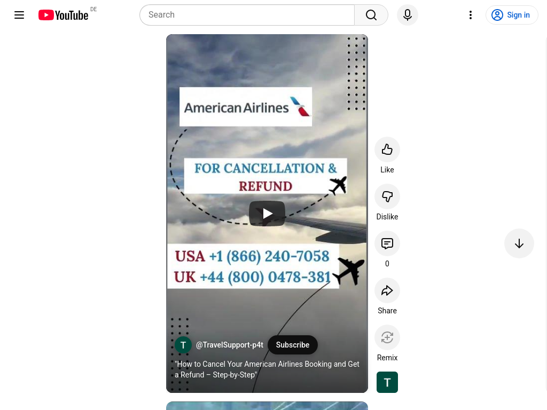Click the magnifier search button
The width and height of the screenshot is (547, 410).
371,15
